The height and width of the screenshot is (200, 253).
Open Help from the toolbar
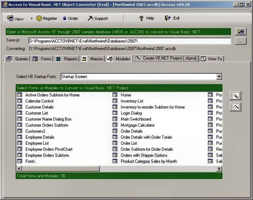pos(147,18)
